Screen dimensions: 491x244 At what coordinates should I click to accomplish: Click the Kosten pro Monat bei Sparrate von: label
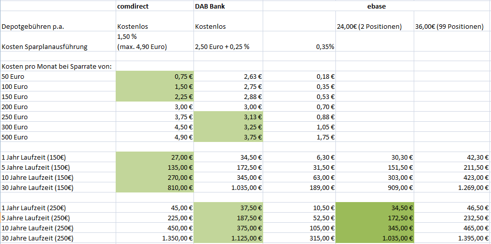click(58, 66)
